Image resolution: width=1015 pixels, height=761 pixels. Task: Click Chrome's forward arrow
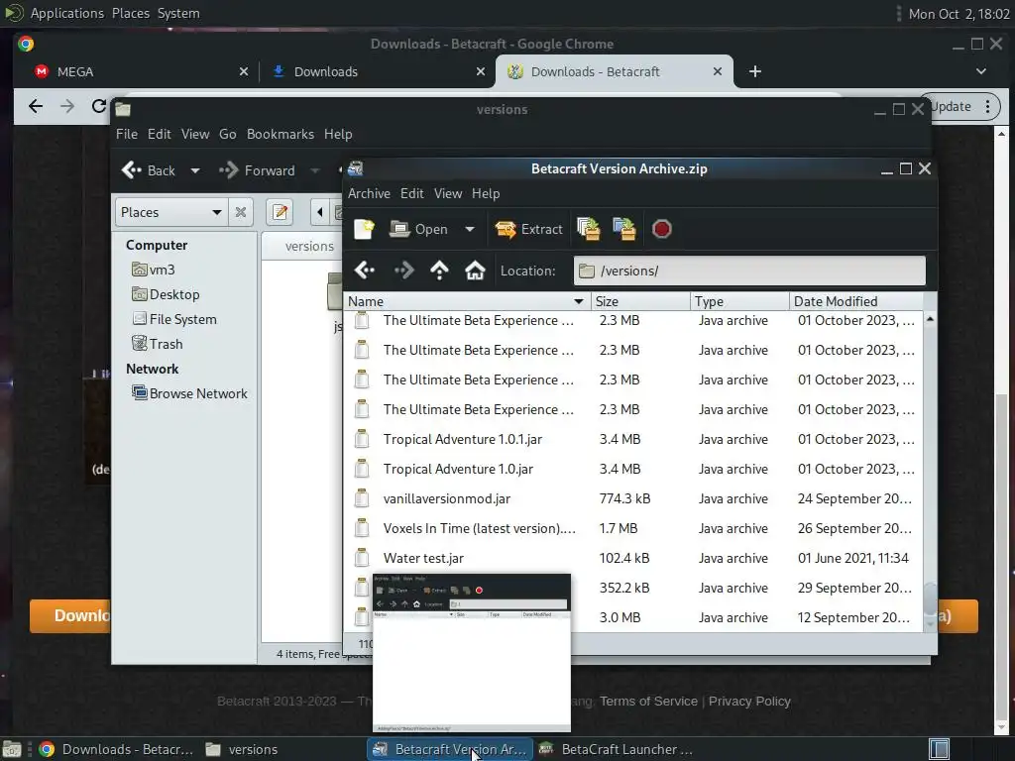(67, 106)
